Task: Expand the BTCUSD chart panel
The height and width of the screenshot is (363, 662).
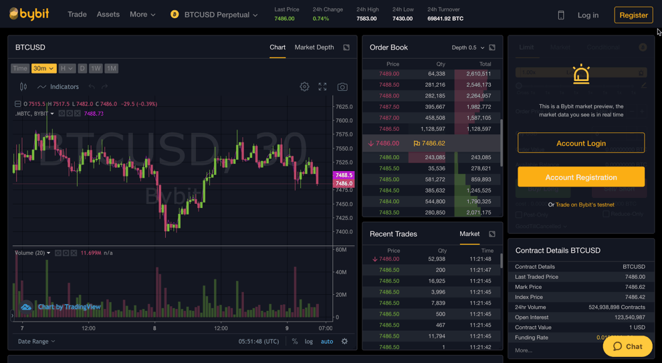Action: click(x=346, y=47)
